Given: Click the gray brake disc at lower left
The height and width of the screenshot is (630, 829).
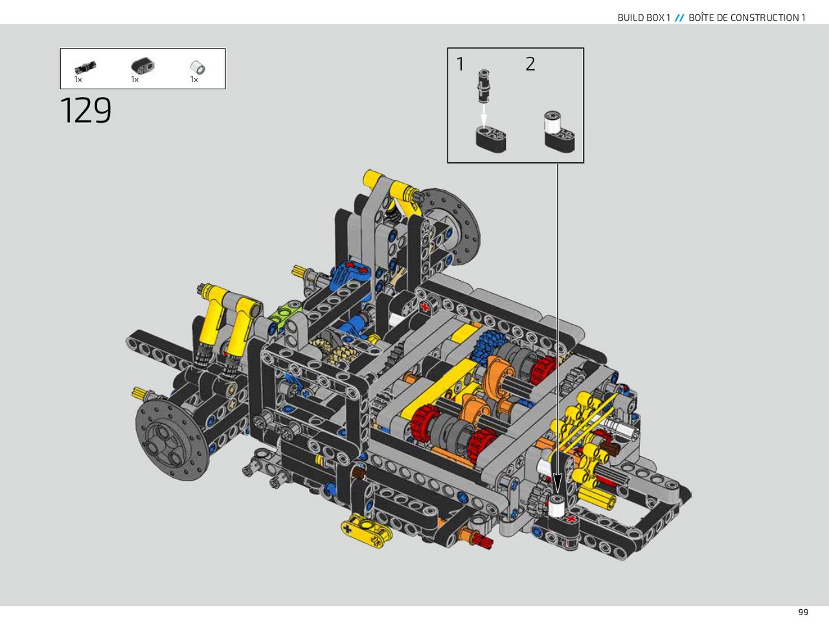Looking at the screenshot, I should click(x=172, y=440).
